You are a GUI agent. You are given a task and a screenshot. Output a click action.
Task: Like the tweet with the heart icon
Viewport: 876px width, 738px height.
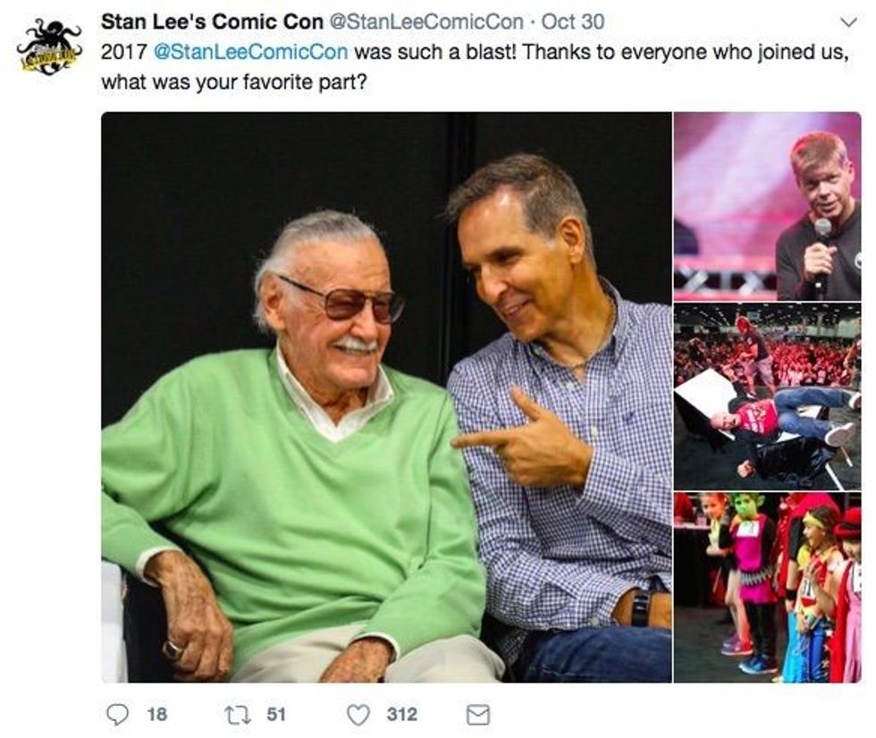click(358, 714)
